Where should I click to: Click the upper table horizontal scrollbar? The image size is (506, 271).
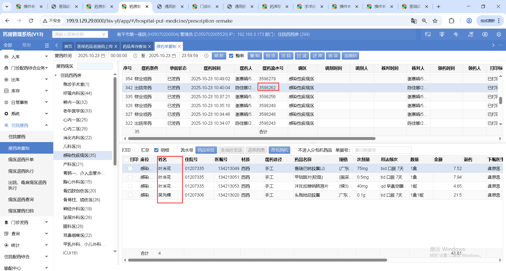point(252,139)
